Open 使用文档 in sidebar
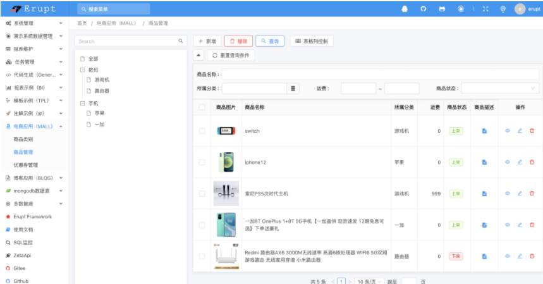The image size is (543, 284). coord(23,229)
